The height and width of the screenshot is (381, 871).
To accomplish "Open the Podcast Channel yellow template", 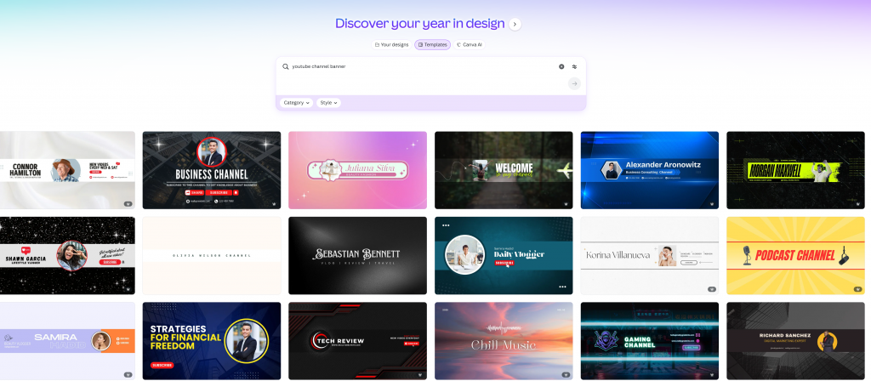I will [x=795, y=255].
